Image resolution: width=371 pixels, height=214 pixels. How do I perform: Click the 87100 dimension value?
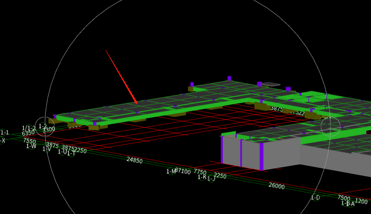coord(183,171)
